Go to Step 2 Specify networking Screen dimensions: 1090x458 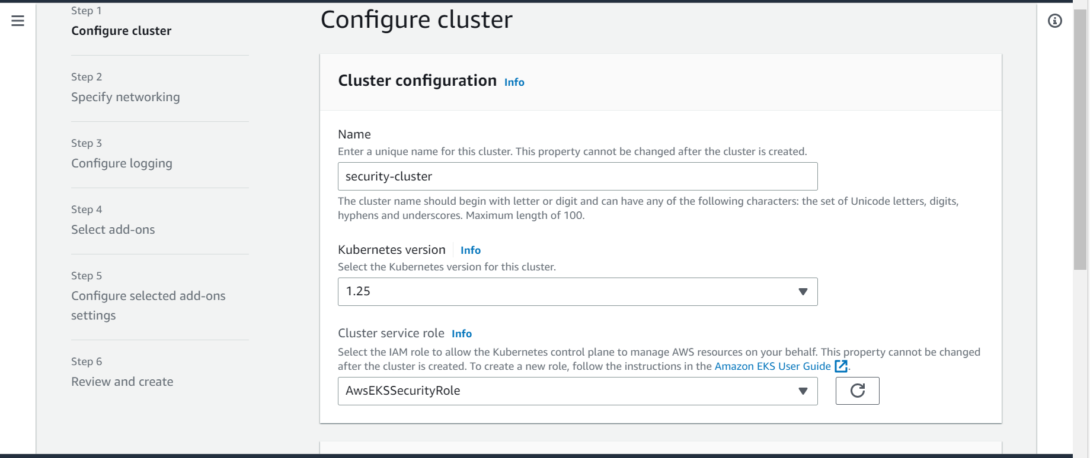(125, 97)
